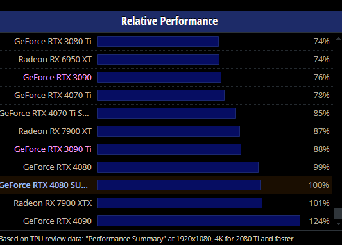Open the GeForce RTX 3090 Ti link
The height and width of the screenshot is (245, 342).
pyautogui.click(x=53, y=149)
